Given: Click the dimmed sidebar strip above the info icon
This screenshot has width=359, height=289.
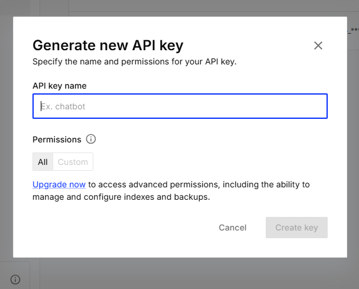Looking at the screenshot, I should [6, 177].
